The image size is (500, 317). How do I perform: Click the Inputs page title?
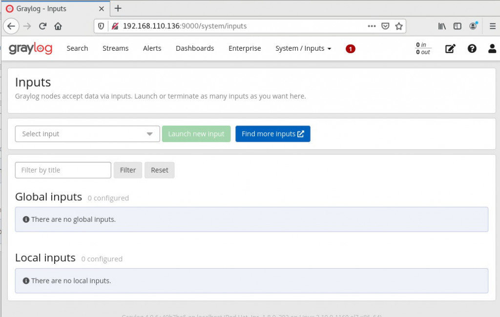pos(33,82)
